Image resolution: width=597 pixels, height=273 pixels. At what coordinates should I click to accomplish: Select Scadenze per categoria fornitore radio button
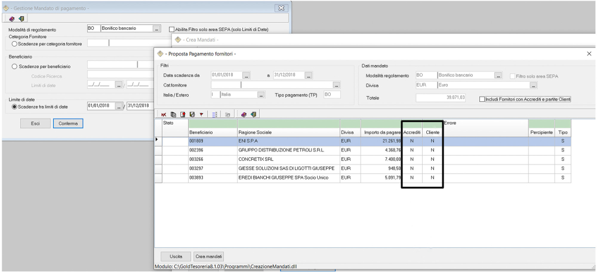point(14,43)
